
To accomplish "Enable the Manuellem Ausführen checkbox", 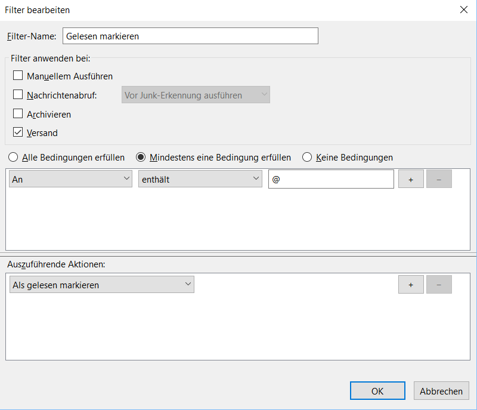I will (18, 76).
